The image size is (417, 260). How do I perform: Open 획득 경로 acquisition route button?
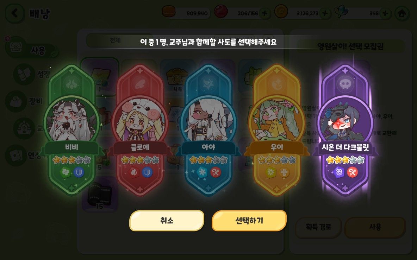[x=318, y=227]
